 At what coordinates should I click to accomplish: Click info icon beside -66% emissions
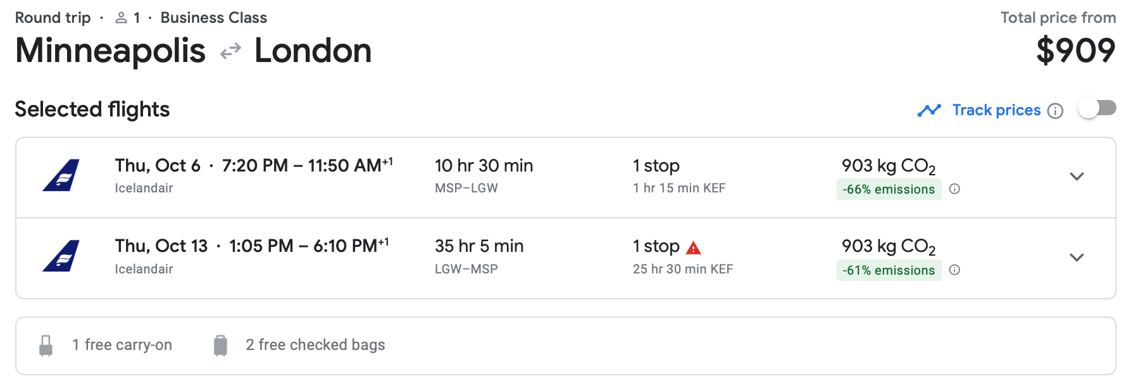pyautogui.click(x=955, y=189)
